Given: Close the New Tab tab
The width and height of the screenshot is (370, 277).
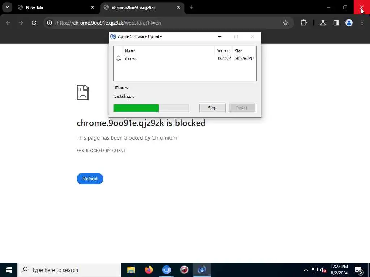Looking at the screenshot, I should pyautogui.click(x=92, y=7).
